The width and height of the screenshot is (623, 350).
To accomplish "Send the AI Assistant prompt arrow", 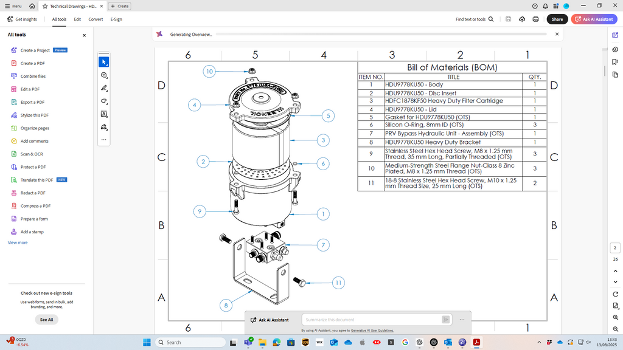I will (x=446, y=320).
